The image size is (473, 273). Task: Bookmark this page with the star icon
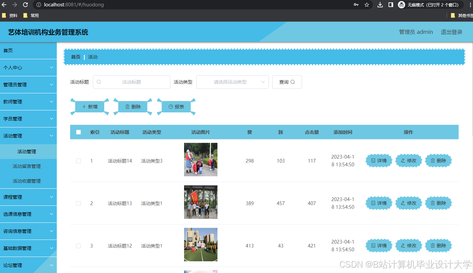[x=367, y=5]
